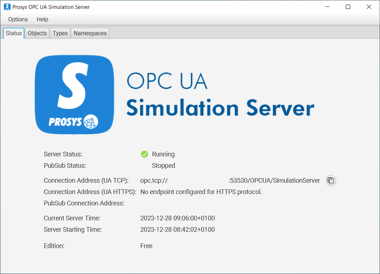The image size is (380, 274).
Task: Click the app icon in the title bar
Action: pos(7,7)
